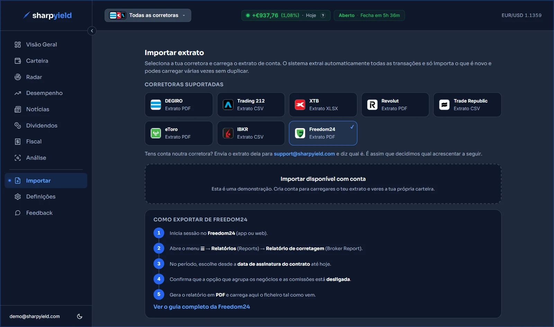Click the checkmark on the Freedom24 card
The image size is (554, 327).
click(352, 127)
